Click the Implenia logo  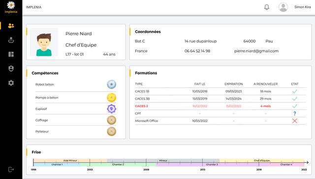(x=11, y=7)
